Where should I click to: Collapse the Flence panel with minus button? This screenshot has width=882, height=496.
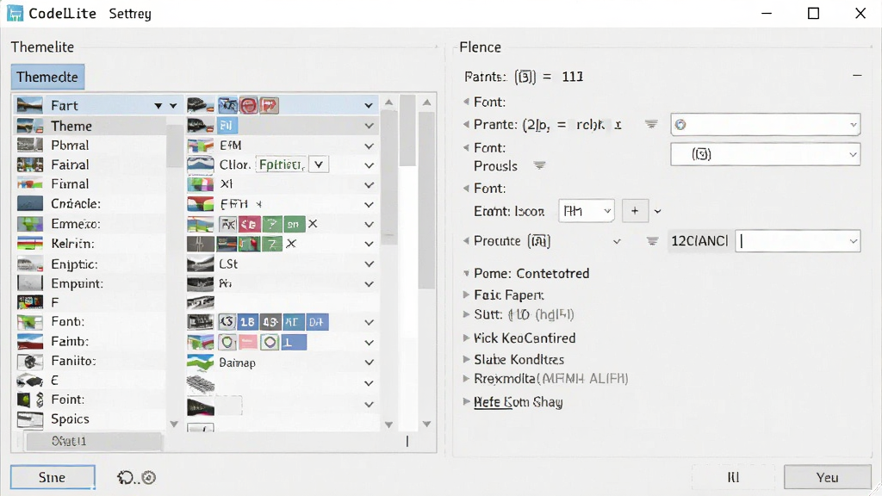[x=857, y=76]
